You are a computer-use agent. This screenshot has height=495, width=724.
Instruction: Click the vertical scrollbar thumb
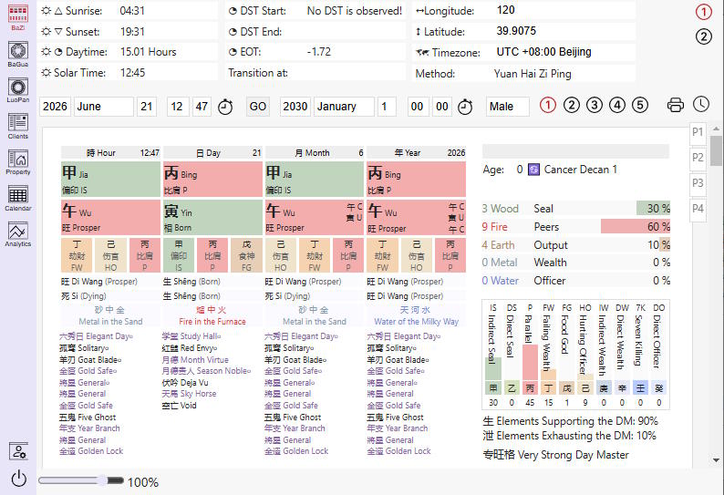coord(716,150)
